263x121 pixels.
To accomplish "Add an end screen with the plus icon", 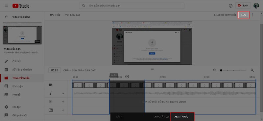I will coord(63,110).
